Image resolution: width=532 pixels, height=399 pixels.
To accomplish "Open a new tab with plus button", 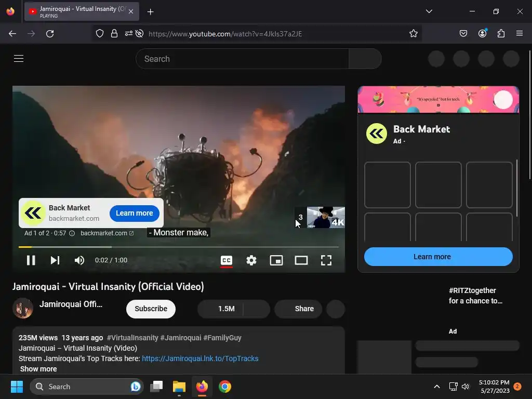I will 150,12.
